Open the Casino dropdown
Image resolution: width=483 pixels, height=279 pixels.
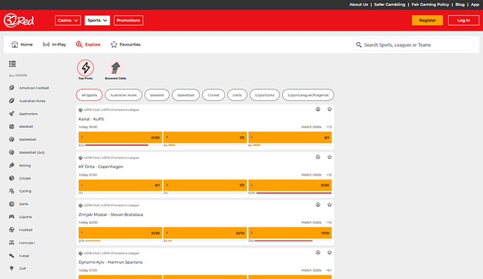68,20
